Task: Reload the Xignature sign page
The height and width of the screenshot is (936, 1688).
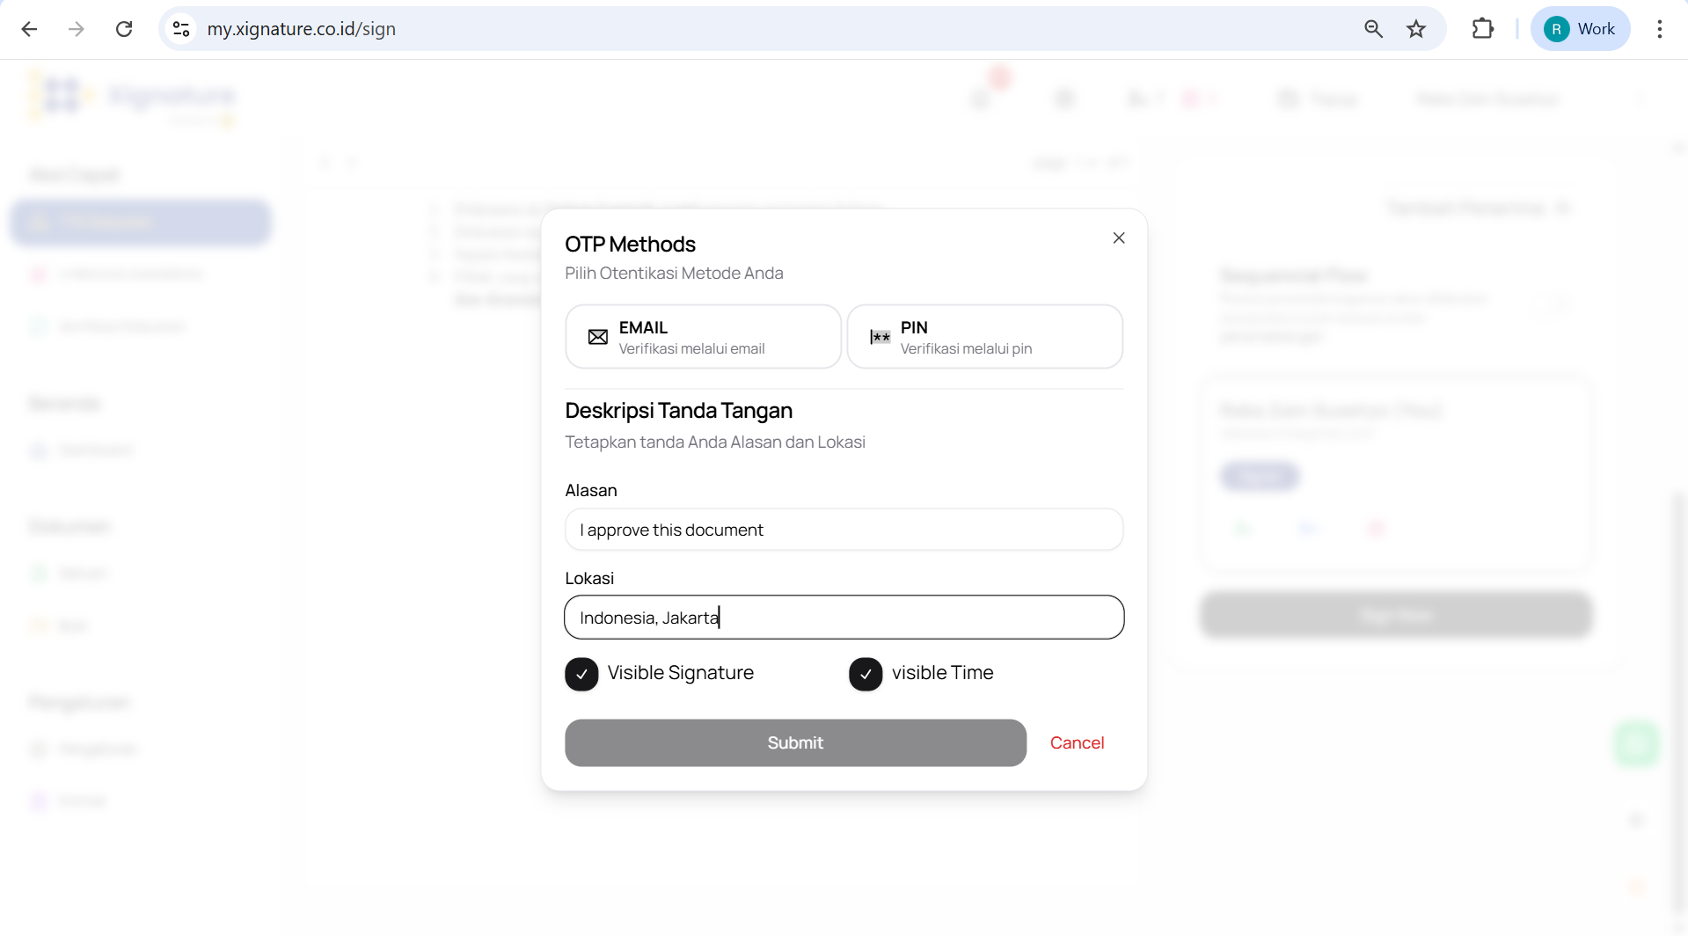Action: tap(124, 29)
